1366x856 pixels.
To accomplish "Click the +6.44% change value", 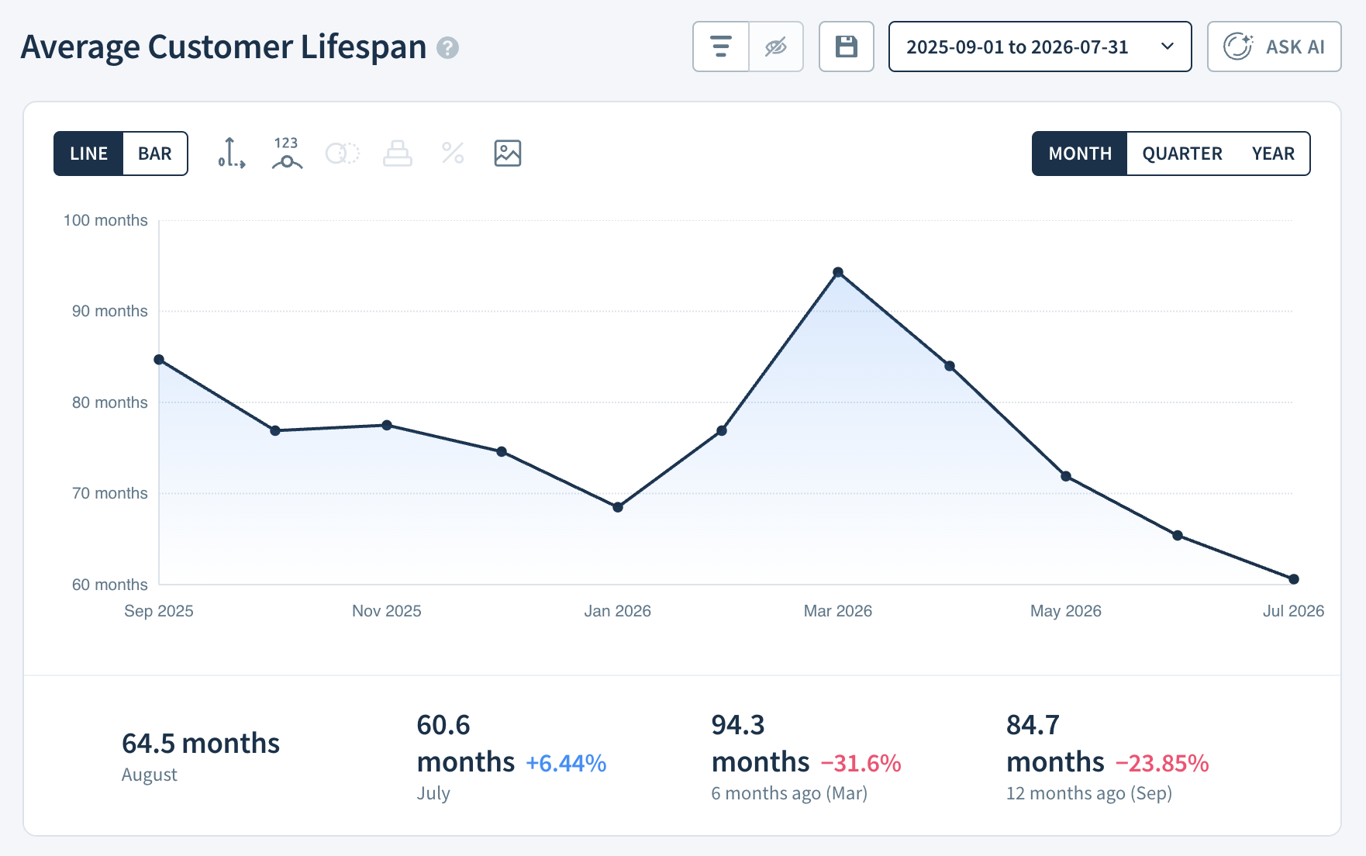I will [566, 763].
